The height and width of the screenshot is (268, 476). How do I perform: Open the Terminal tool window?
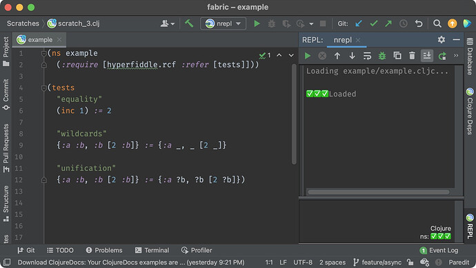click(x=152, y=250)
